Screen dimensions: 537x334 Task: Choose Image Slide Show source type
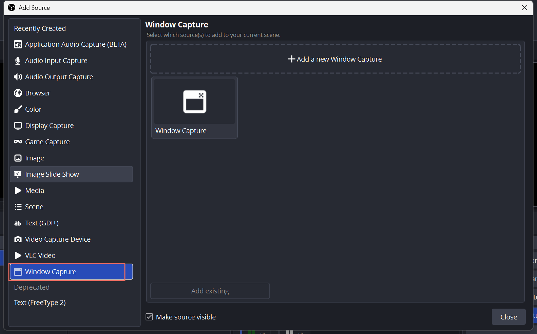[71, 174]
